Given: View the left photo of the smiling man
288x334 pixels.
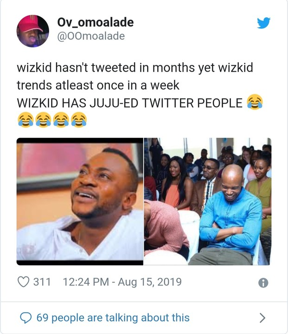Looking at the screenshot, I should coord(80,201).
